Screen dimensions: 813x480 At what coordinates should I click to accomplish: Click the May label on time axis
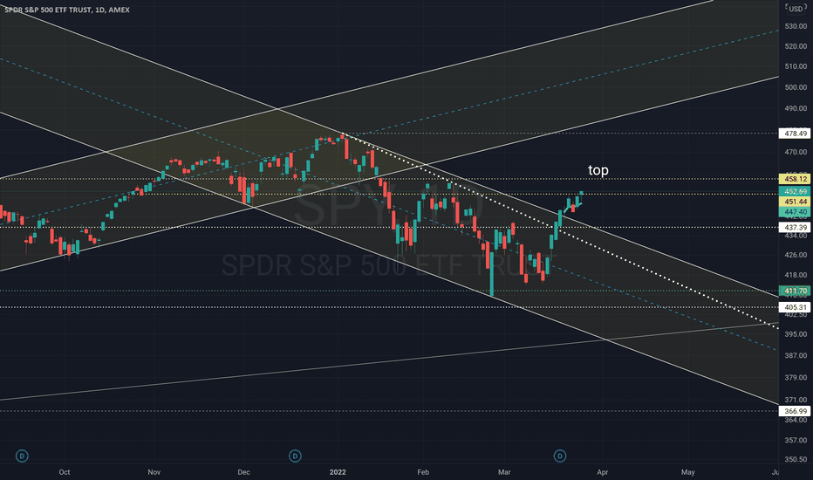coord(687,472)
